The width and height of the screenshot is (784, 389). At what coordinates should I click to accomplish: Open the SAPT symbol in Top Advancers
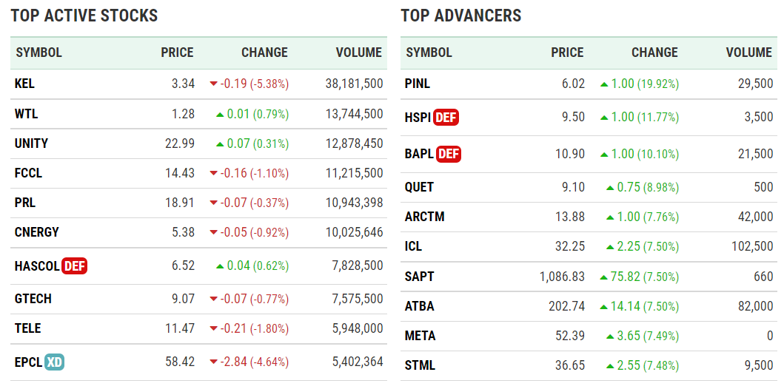(x=420, y=277)
